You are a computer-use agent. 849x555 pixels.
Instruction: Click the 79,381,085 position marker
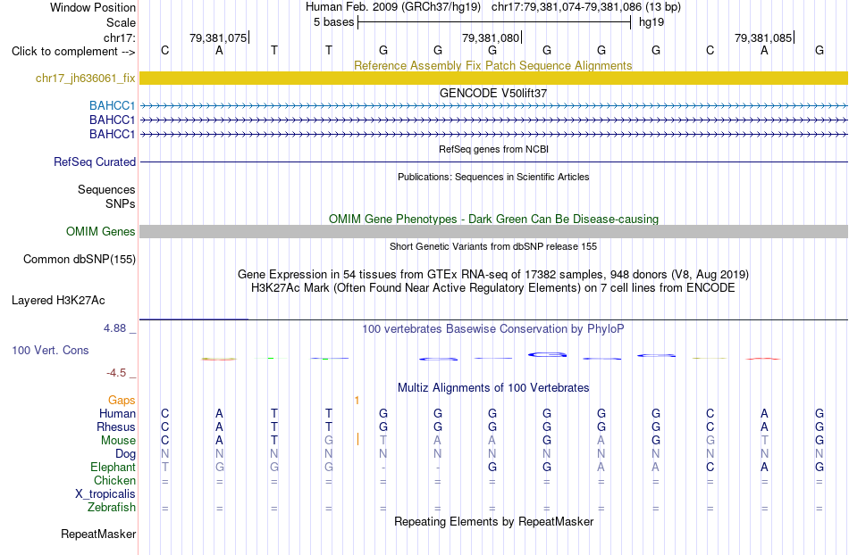[x=763, y=37]
